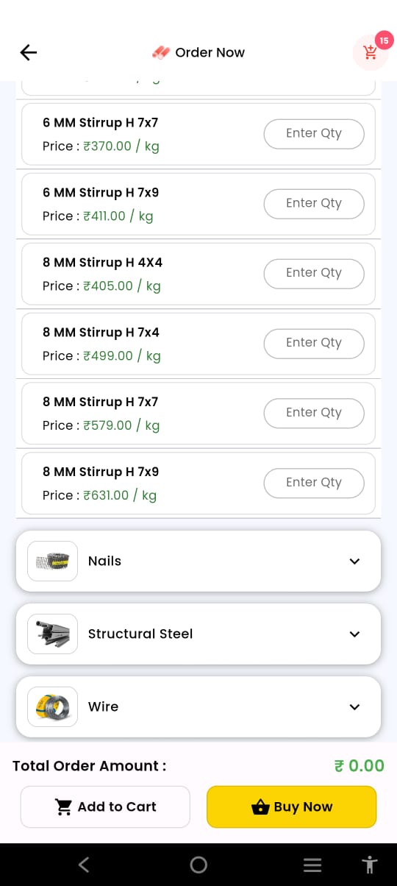Tap the accessibility figure icon
Screen dimensions: 397x886
pos(369,865)
